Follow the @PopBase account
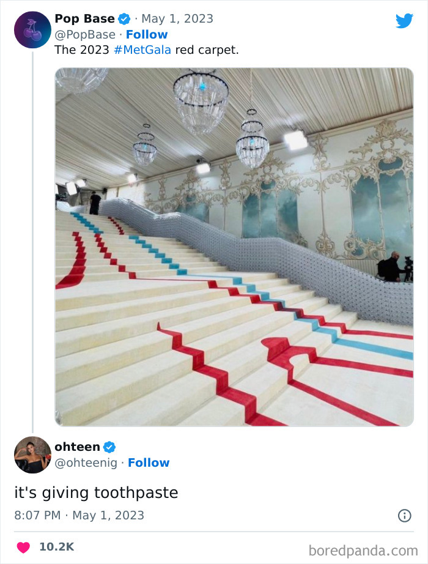 (x=147, y=34)
